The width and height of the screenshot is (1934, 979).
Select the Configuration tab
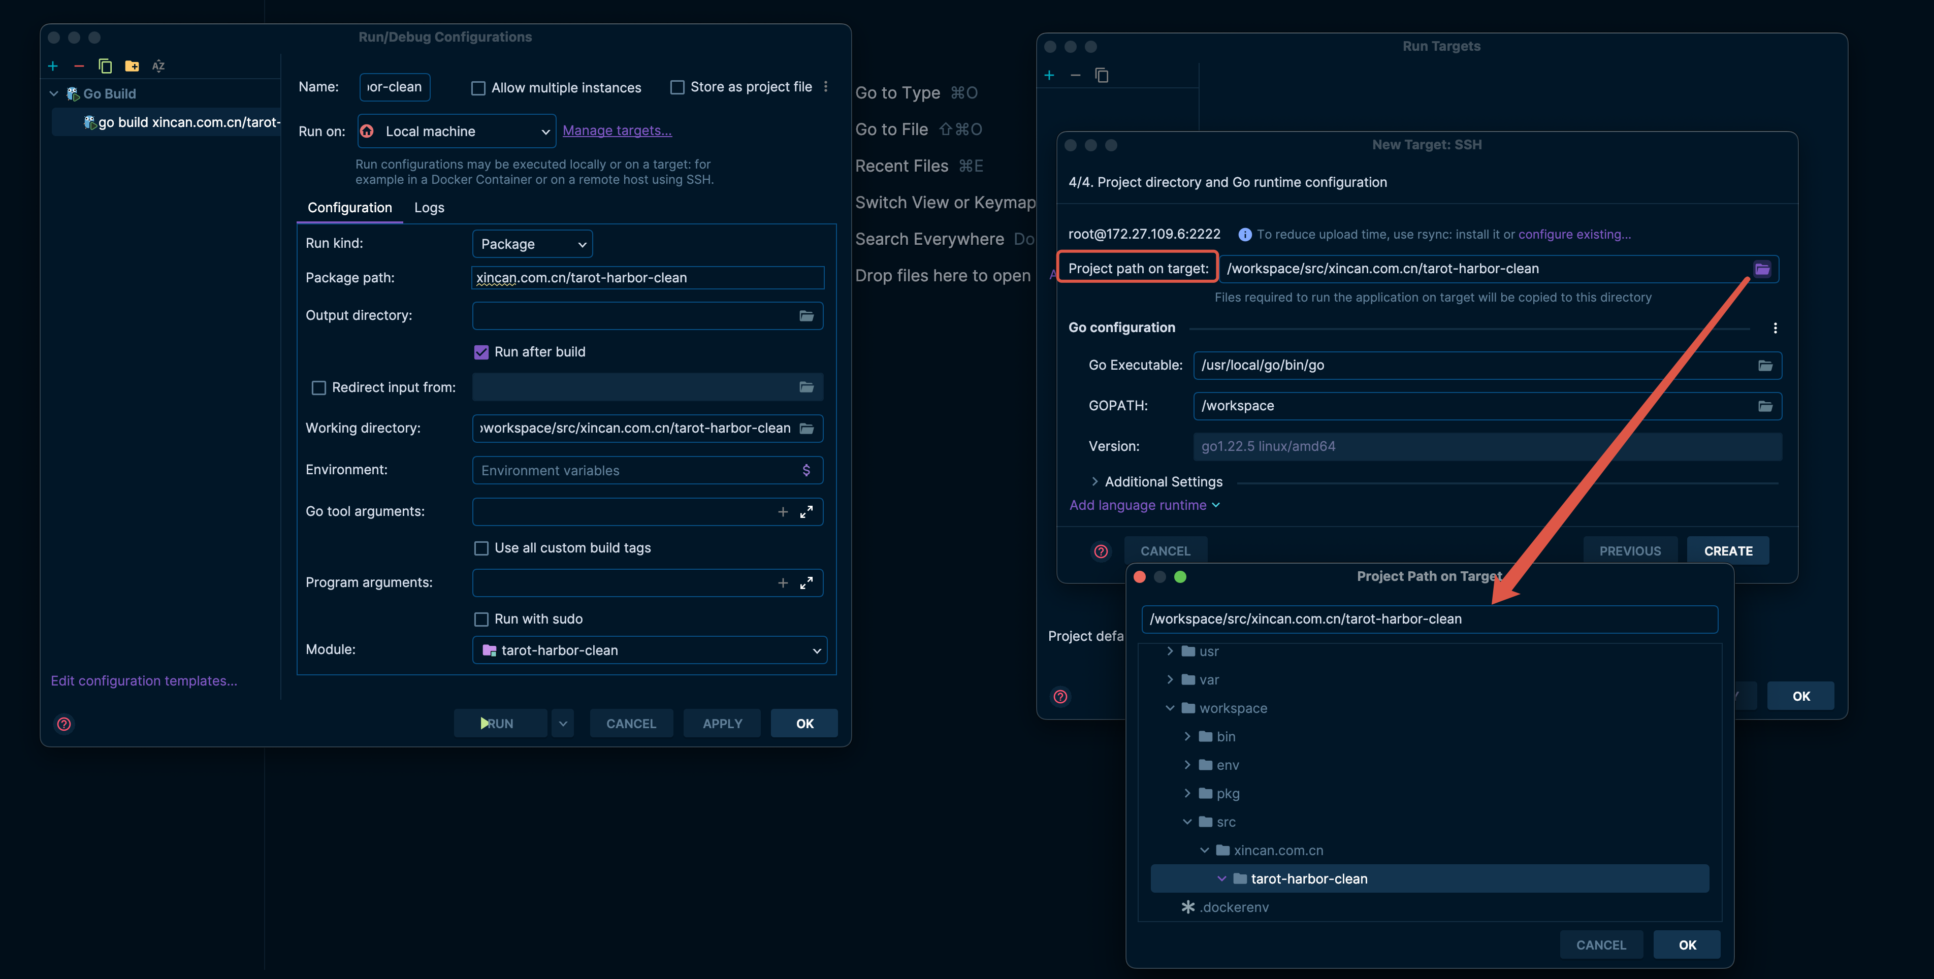click(349, 208)
